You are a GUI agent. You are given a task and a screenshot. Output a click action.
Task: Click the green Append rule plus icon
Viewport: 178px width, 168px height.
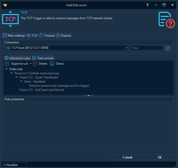point(7,64)
